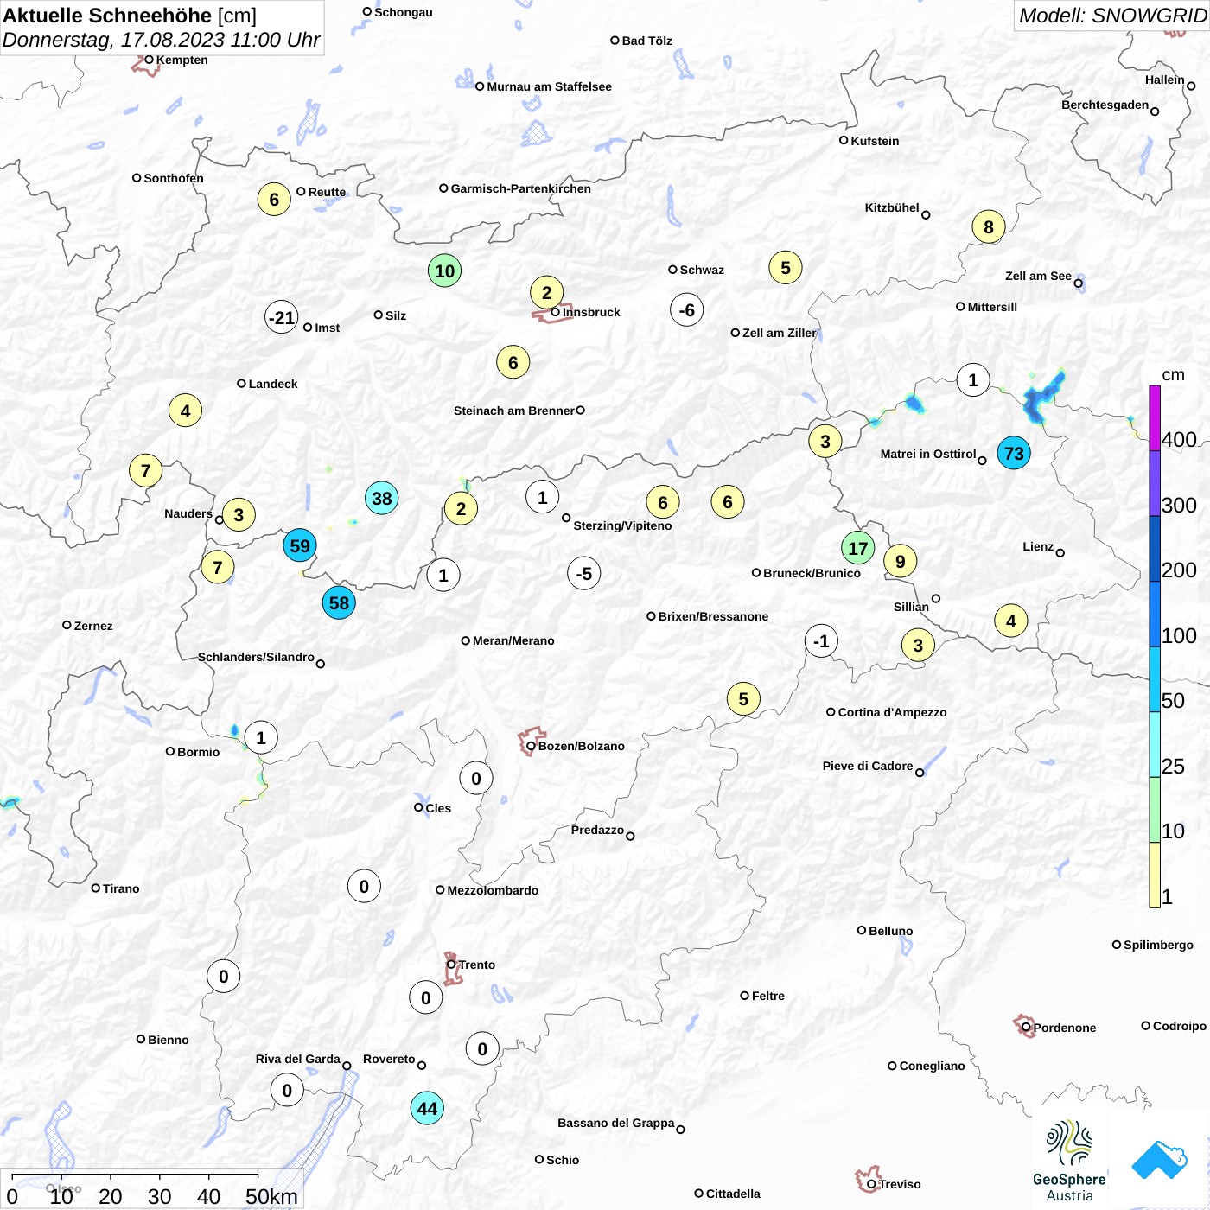Screen dimensions: 1210x1210
Task: Select the 9 cm marker near Sillian
Action: (x=900, y=562)
